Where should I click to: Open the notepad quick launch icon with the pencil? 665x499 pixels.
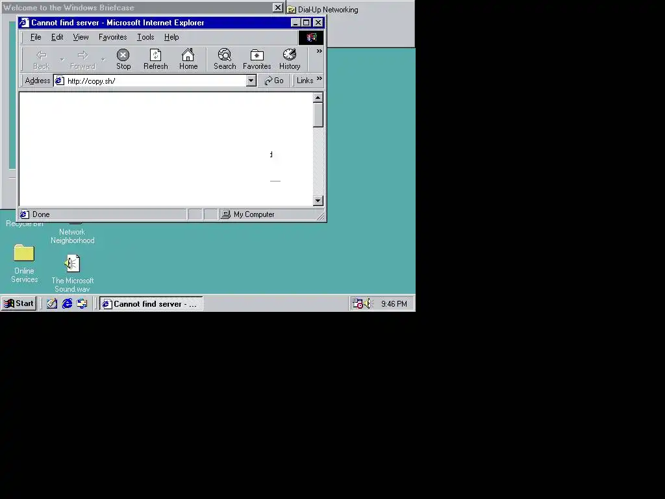(x=52, y=303)
